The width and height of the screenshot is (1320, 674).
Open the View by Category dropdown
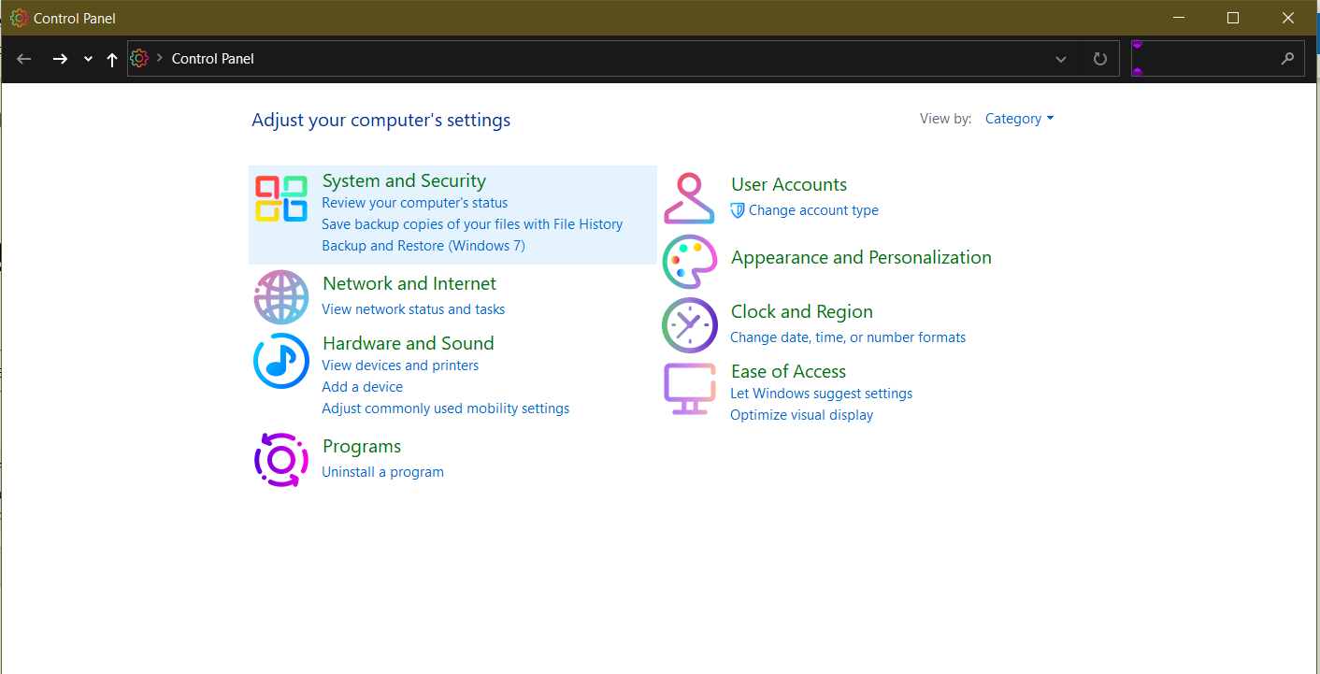[x=1019, y=119]
